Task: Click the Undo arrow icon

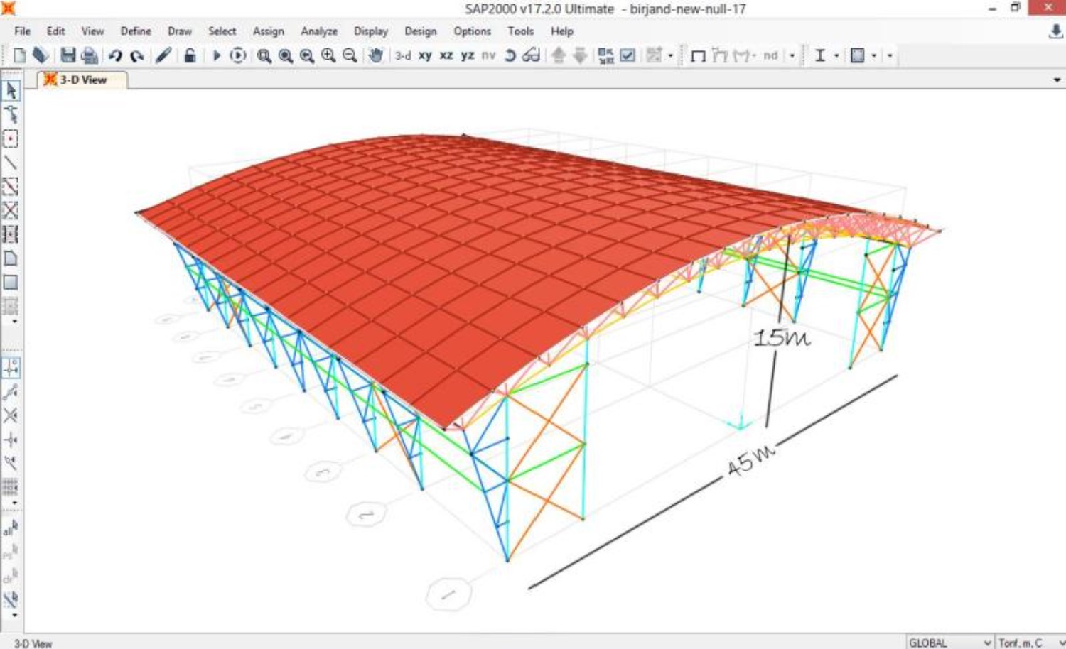Action: [x=115, y=55]
